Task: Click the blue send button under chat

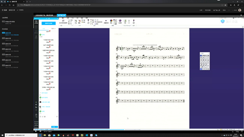Action: point(55,127)
